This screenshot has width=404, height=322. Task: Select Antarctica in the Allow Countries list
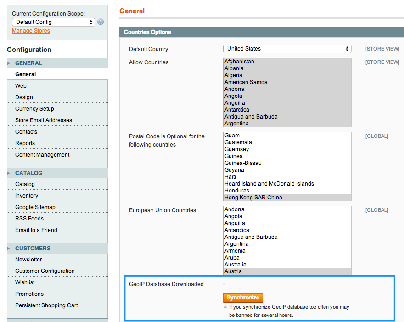(x=287, y=110)
